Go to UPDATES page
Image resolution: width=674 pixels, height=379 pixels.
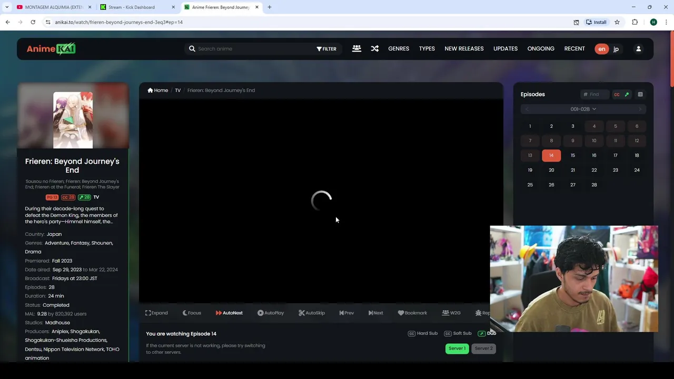pyautogui.click(x=506, y=48)
